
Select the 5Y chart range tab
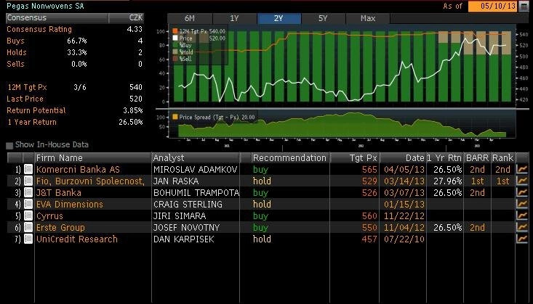321,17
